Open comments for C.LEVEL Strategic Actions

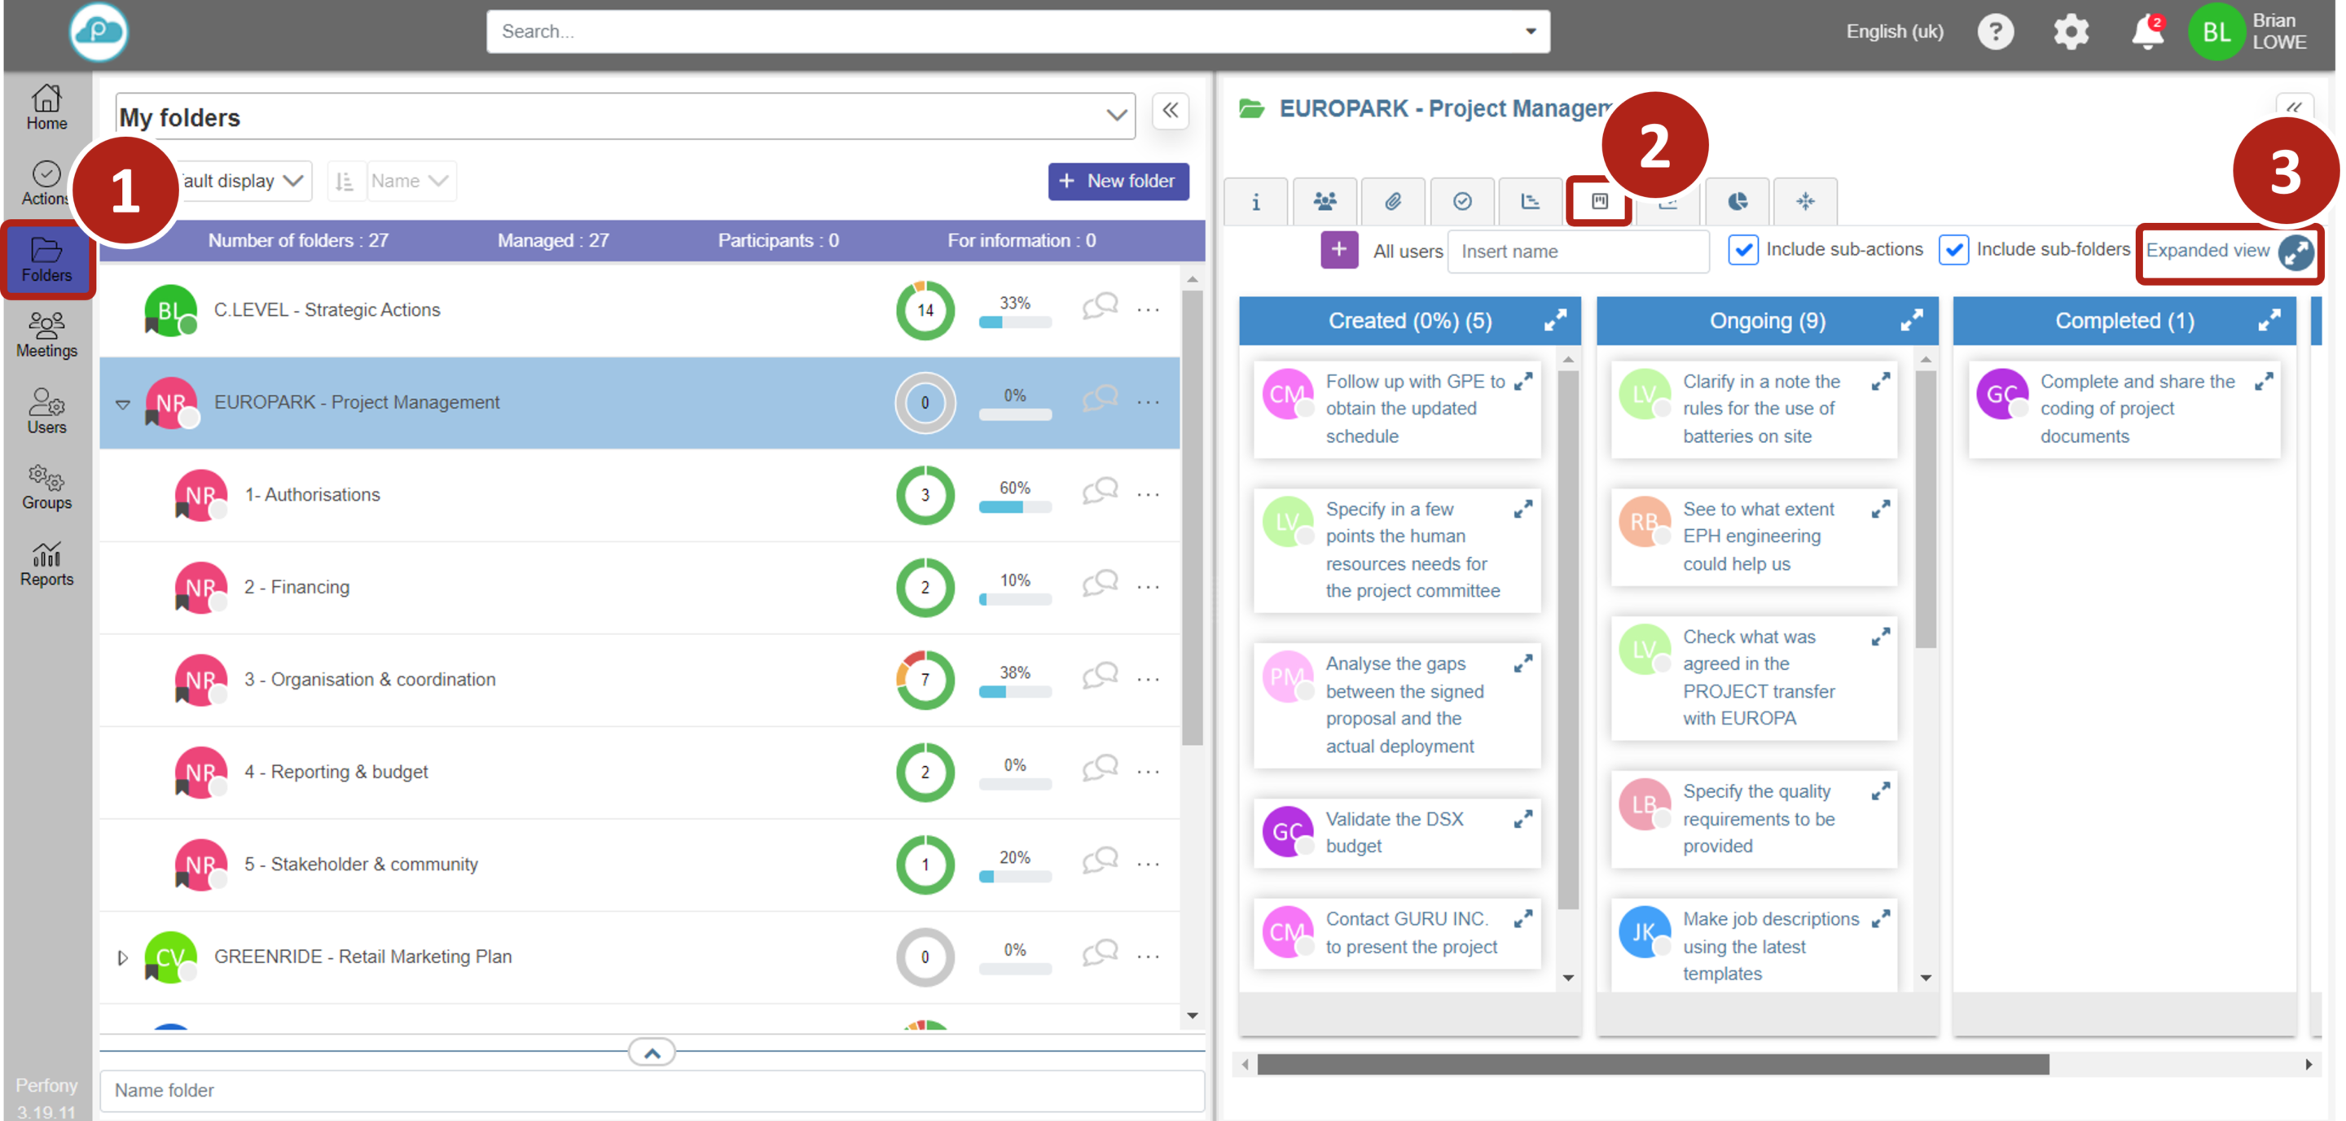tap(1099, 308)
